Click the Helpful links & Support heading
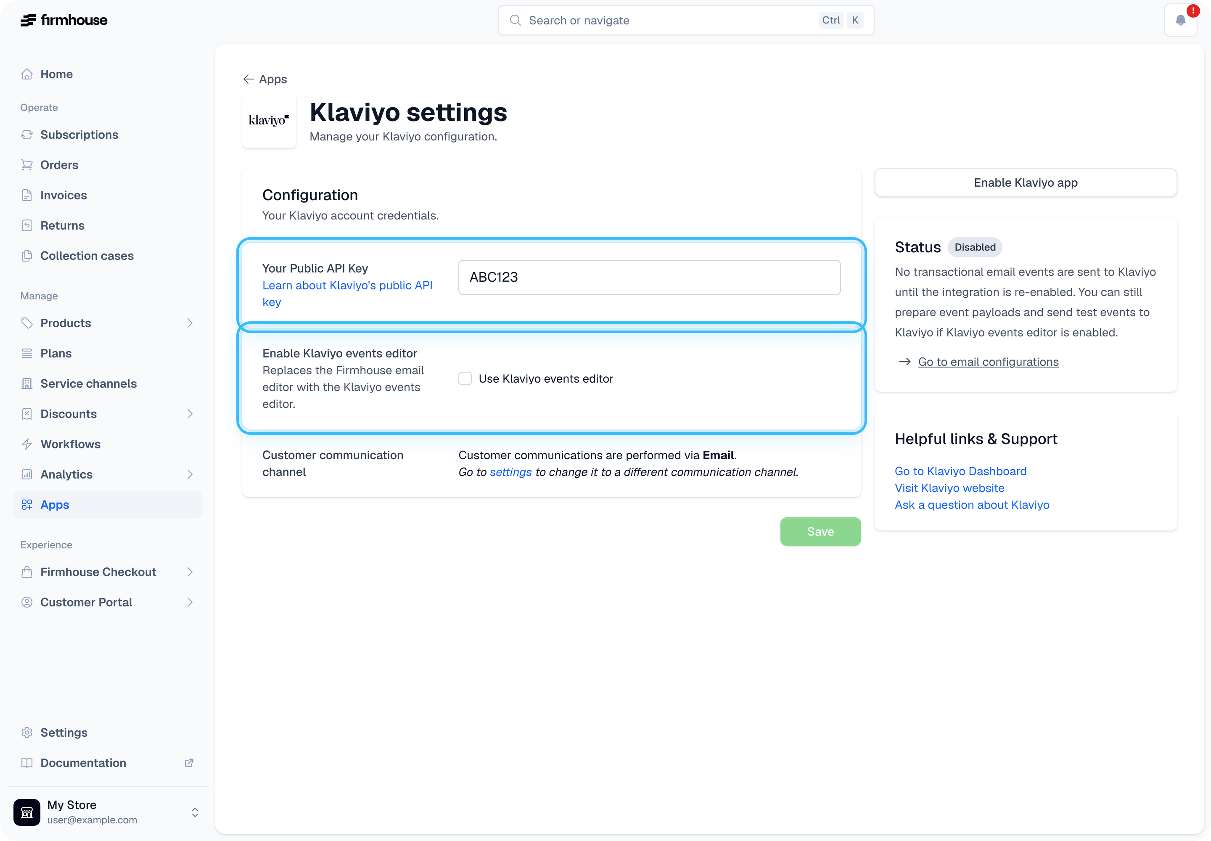 976,439
